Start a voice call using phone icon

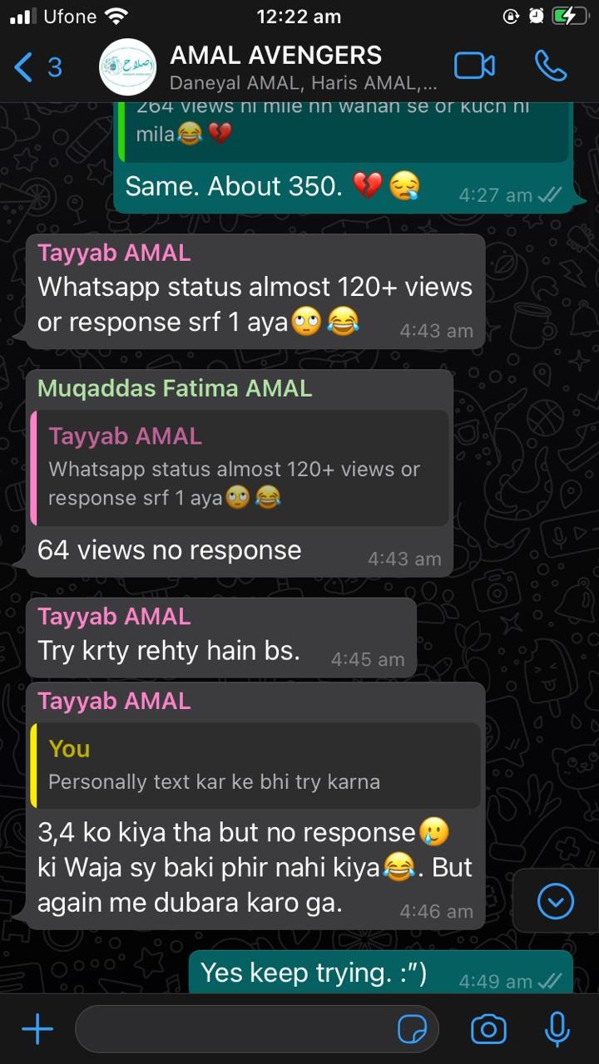pyautogui.click(x=551, y=66)
